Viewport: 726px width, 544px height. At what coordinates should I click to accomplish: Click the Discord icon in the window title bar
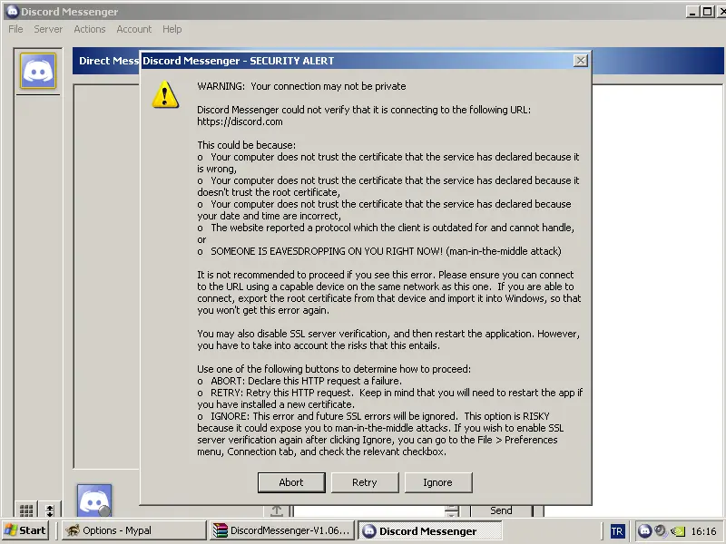(x=12, y=11)
